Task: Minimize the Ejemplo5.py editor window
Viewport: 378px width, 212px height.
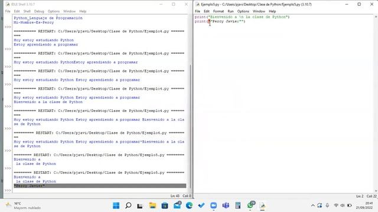Action: (x=347, y=4)
